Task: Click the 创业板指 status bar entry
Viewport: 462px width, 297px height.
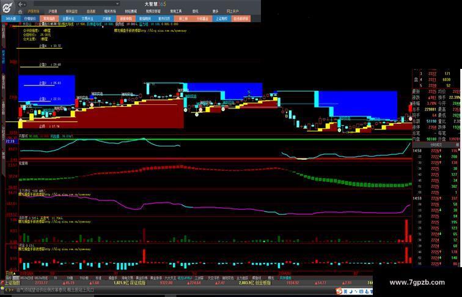Action: (x=263, y=283)
